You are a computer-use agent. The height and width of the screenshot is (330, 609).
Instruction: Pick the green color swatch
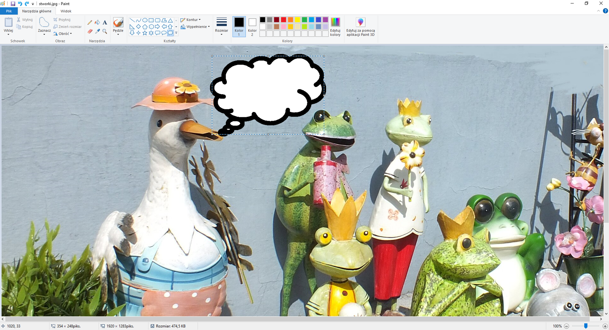point(304,20)
